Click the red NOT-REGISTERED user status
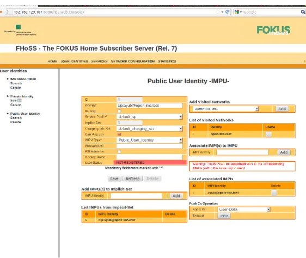Screen dimensions: 306x258 tap(150, 163)
